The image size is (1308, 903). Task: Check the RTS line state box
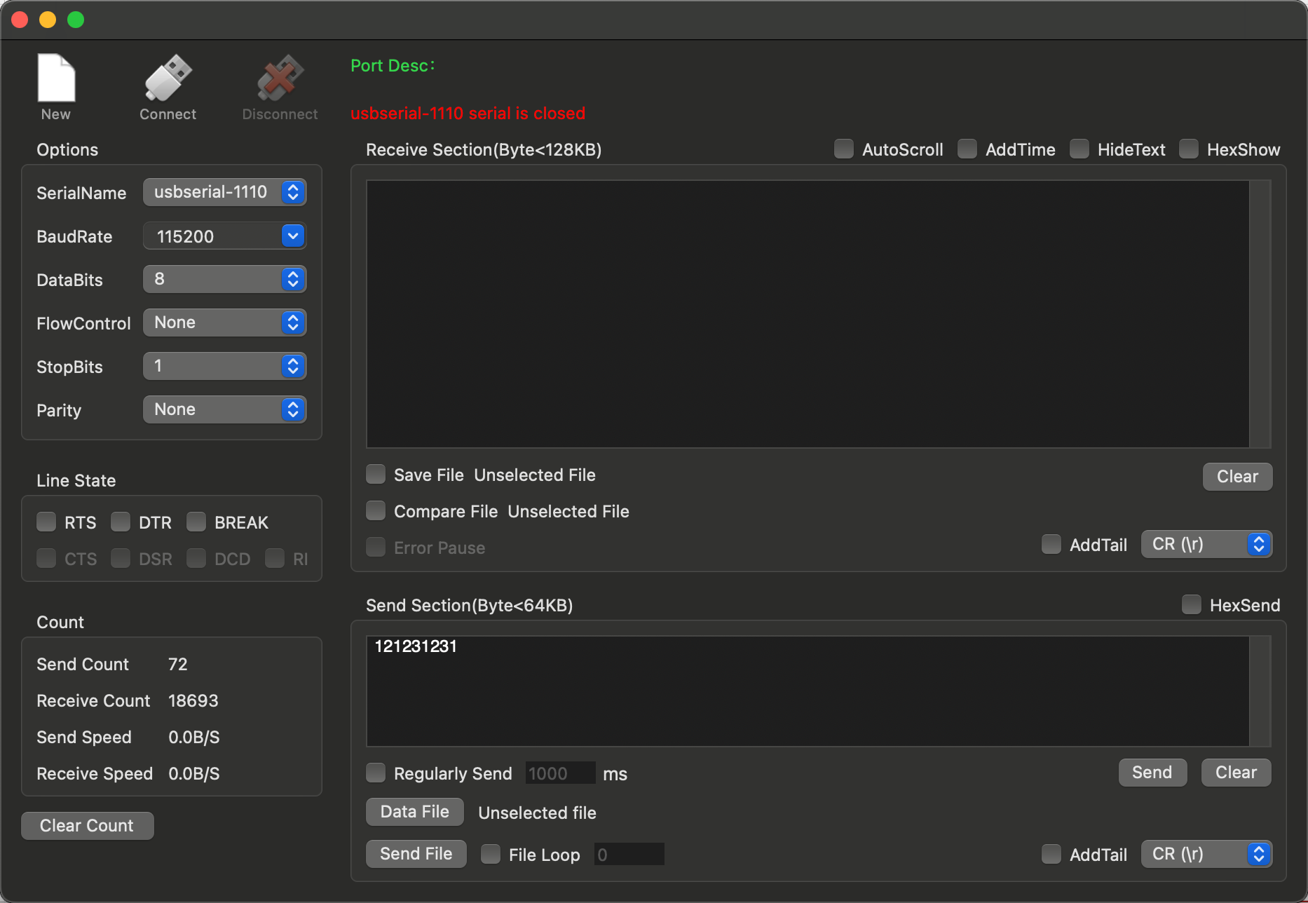[x=46, y=522]
